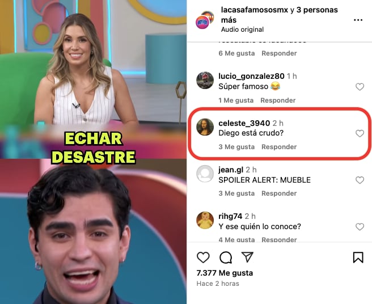372x304 pixels.
Task: Like rihg74's comment heart
Action: point(360,227)
